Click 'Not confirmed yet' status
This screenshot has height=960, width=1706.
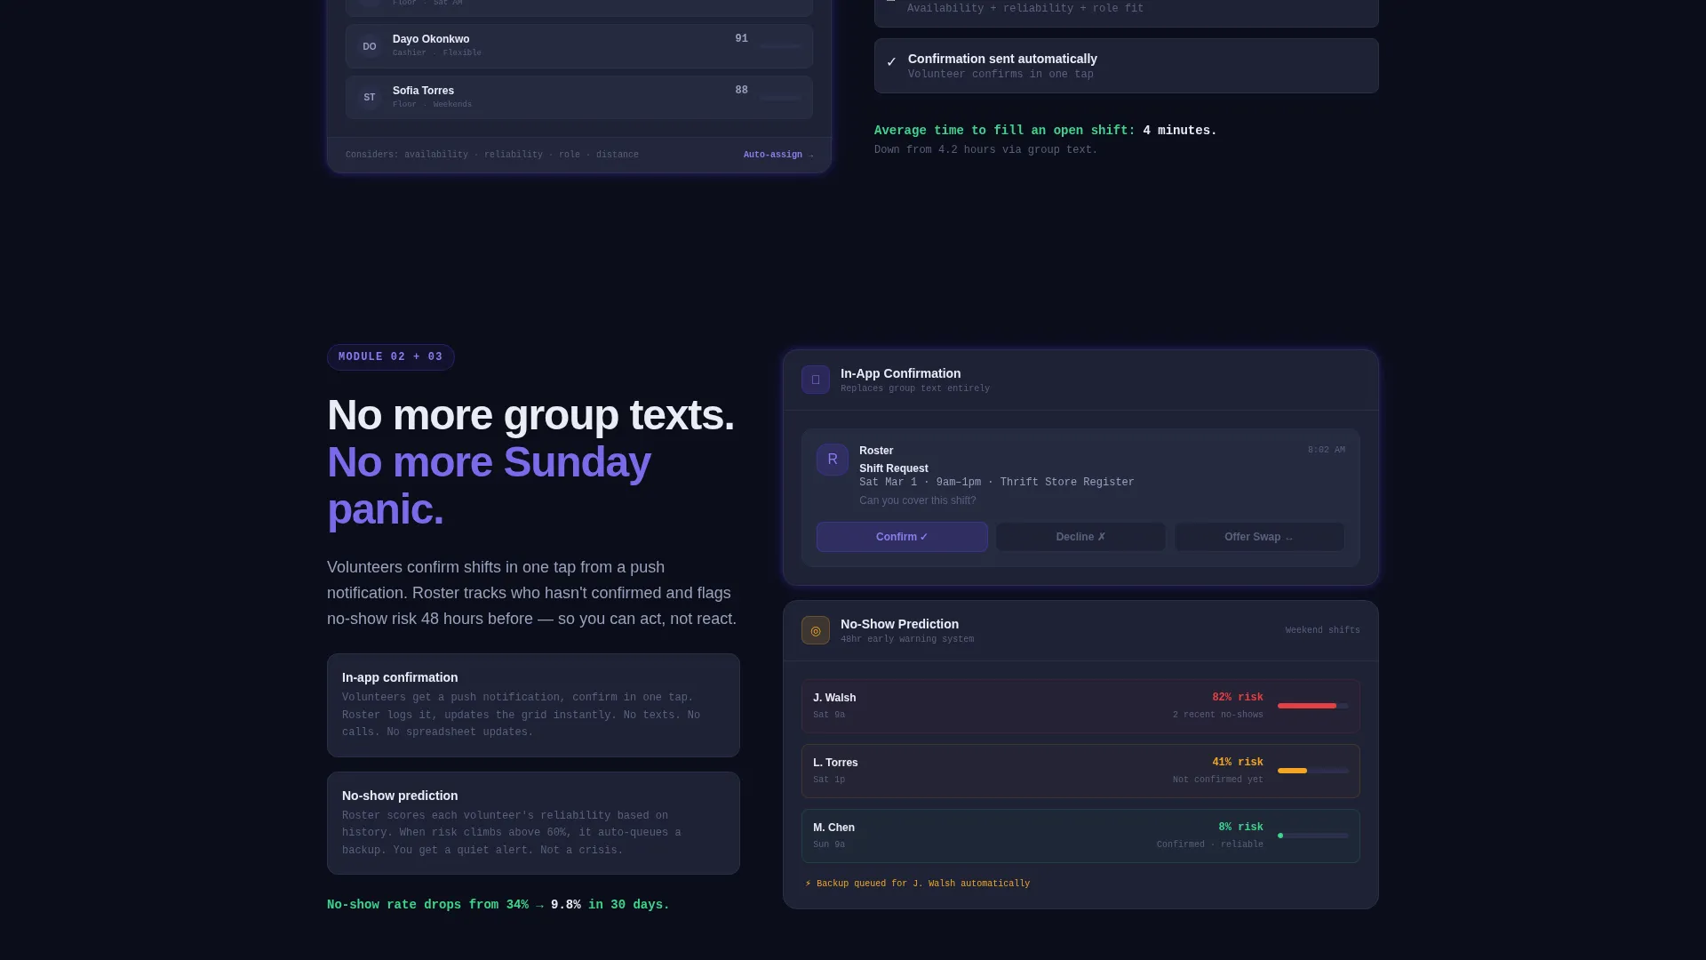[1217, 780]
